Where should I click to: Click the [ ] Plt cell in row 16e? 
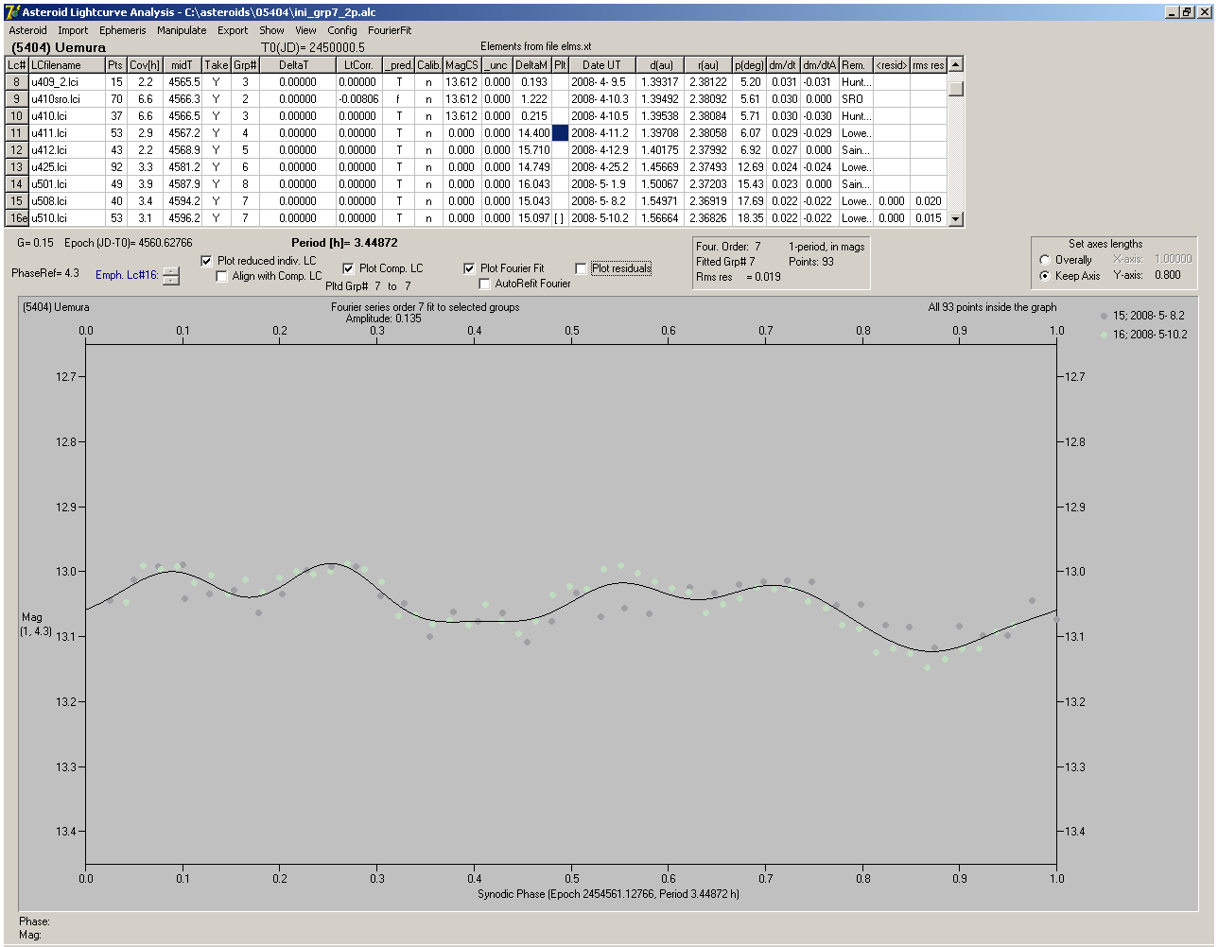coord(560,218)
